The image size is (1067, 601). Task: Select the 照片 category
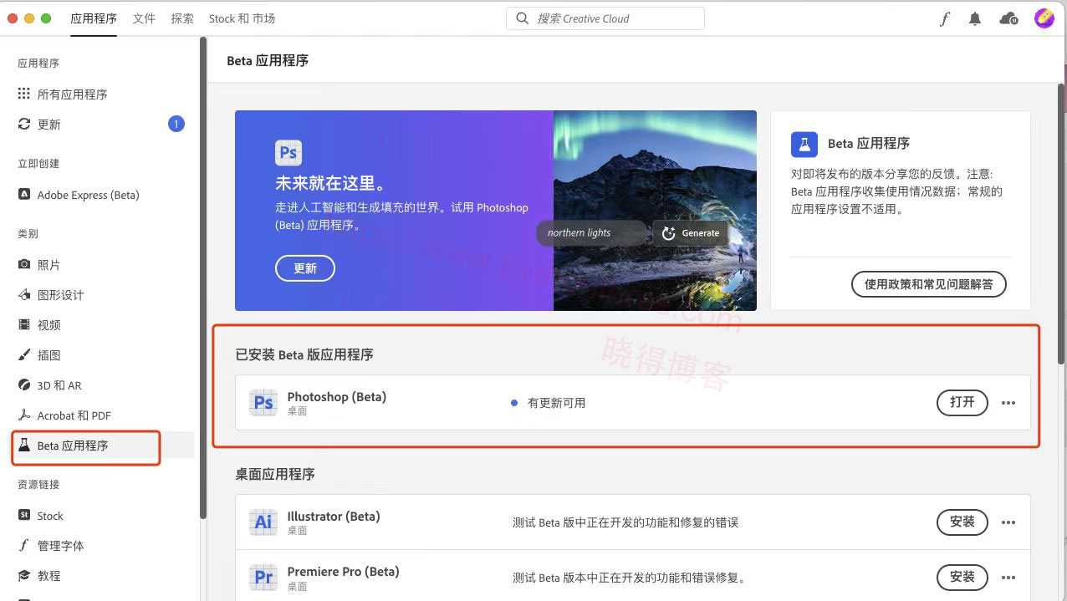coord(48,265)
